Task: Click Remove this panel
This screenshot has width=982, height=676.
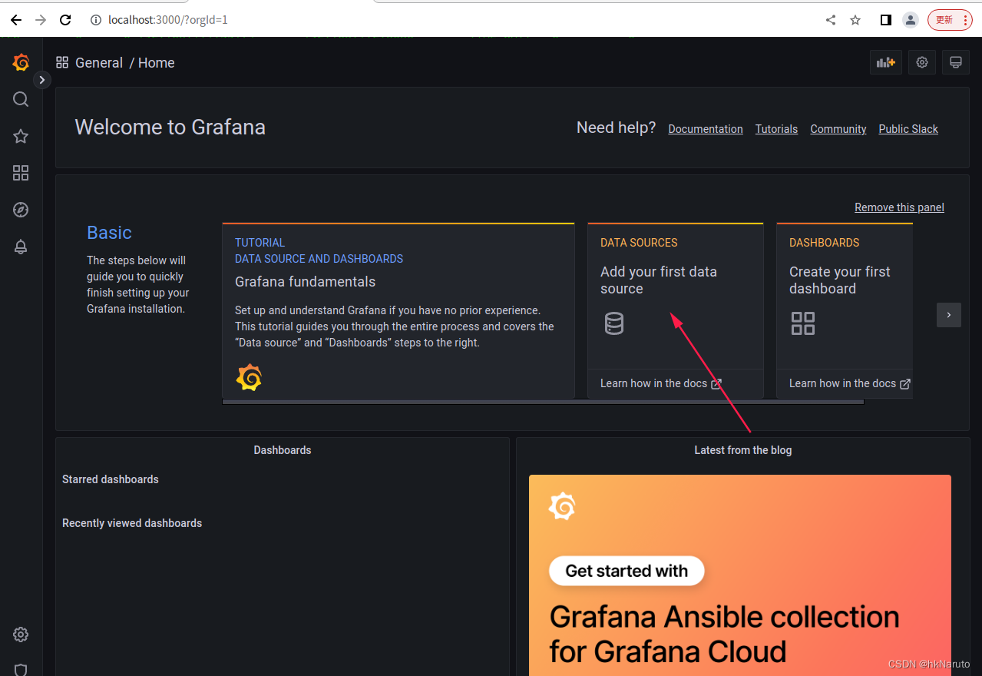Action: tap(898, 207)
